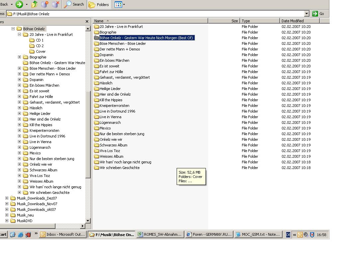Screen dimensions: 340x255
Task: Switch to MOC_GSM.txt Notepad taskbar button
Action: [258, 234]
